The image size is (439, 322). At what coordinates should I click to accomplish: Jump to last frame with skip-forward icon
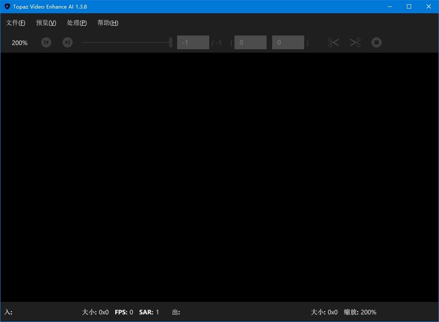tap(67, 42)
